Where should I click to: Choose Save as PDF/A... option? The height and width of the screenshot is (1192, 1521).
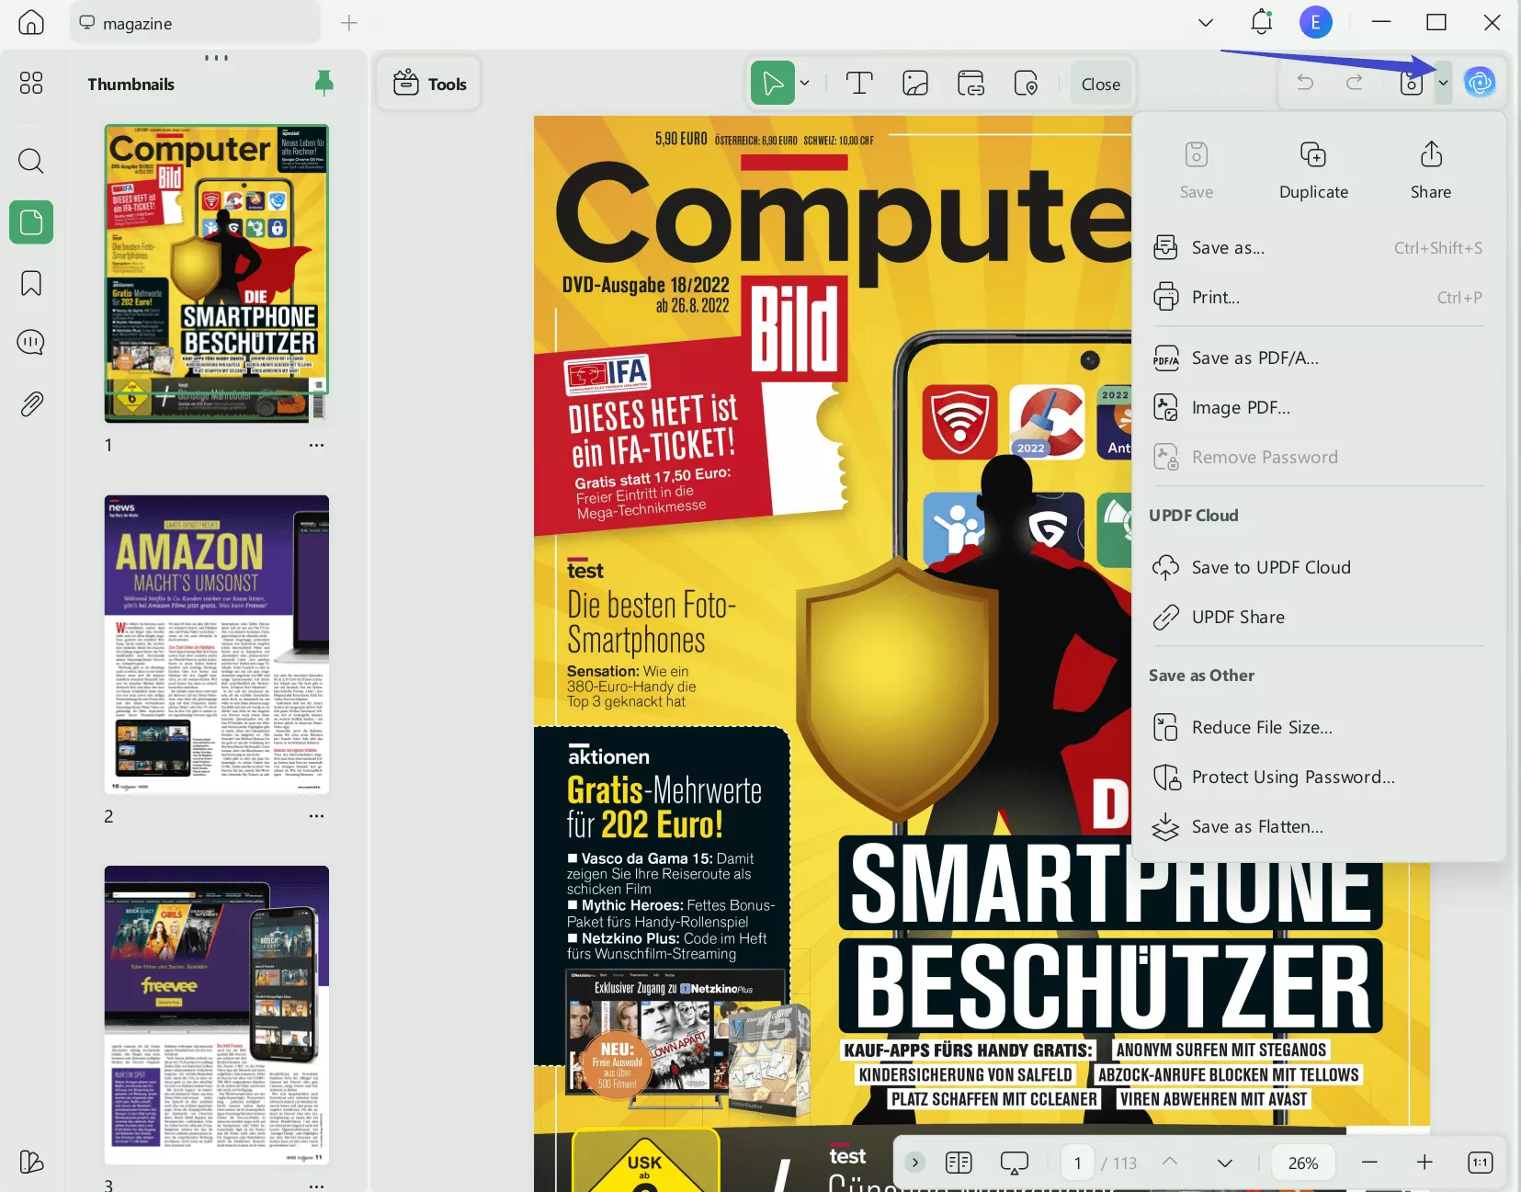coord(1254,358)
